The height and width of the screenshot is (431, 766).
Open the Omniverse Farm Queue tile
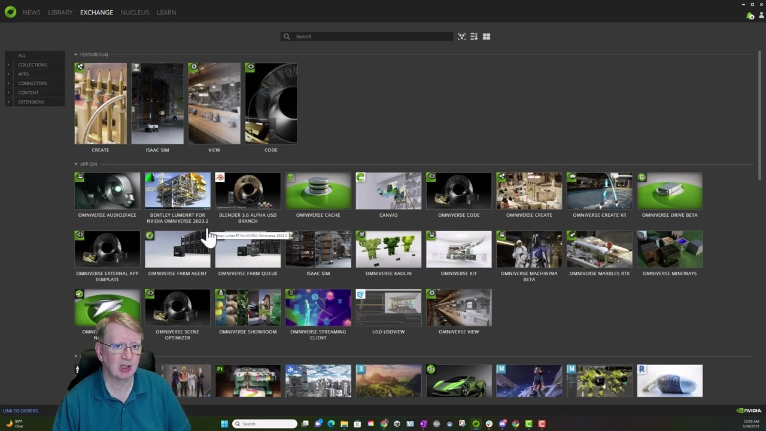click(x=248, y=253)
